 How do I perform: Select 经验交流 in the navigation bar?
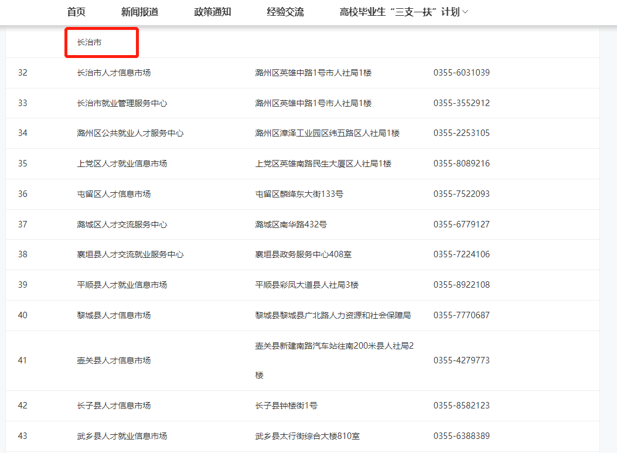click(x=285, y=12)
